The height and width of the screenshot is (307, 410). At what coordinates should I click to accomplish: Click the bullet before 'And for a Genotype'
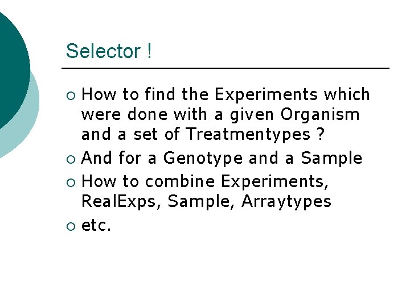[71, 159]
